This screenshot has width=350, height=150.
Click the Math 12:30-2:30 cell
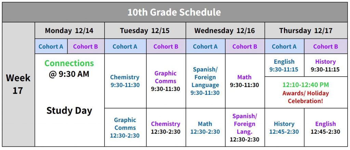pos(205,128)
